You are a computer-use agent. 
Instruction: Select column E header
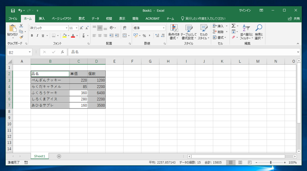(x=114, y=61)
